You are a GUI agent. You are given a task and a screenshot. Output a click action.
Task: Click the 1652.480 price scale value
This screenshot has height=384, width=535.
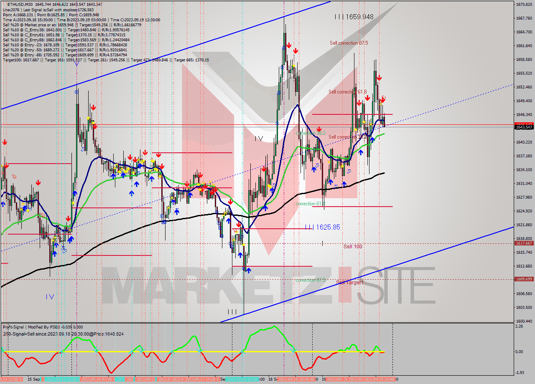point(524,87)
